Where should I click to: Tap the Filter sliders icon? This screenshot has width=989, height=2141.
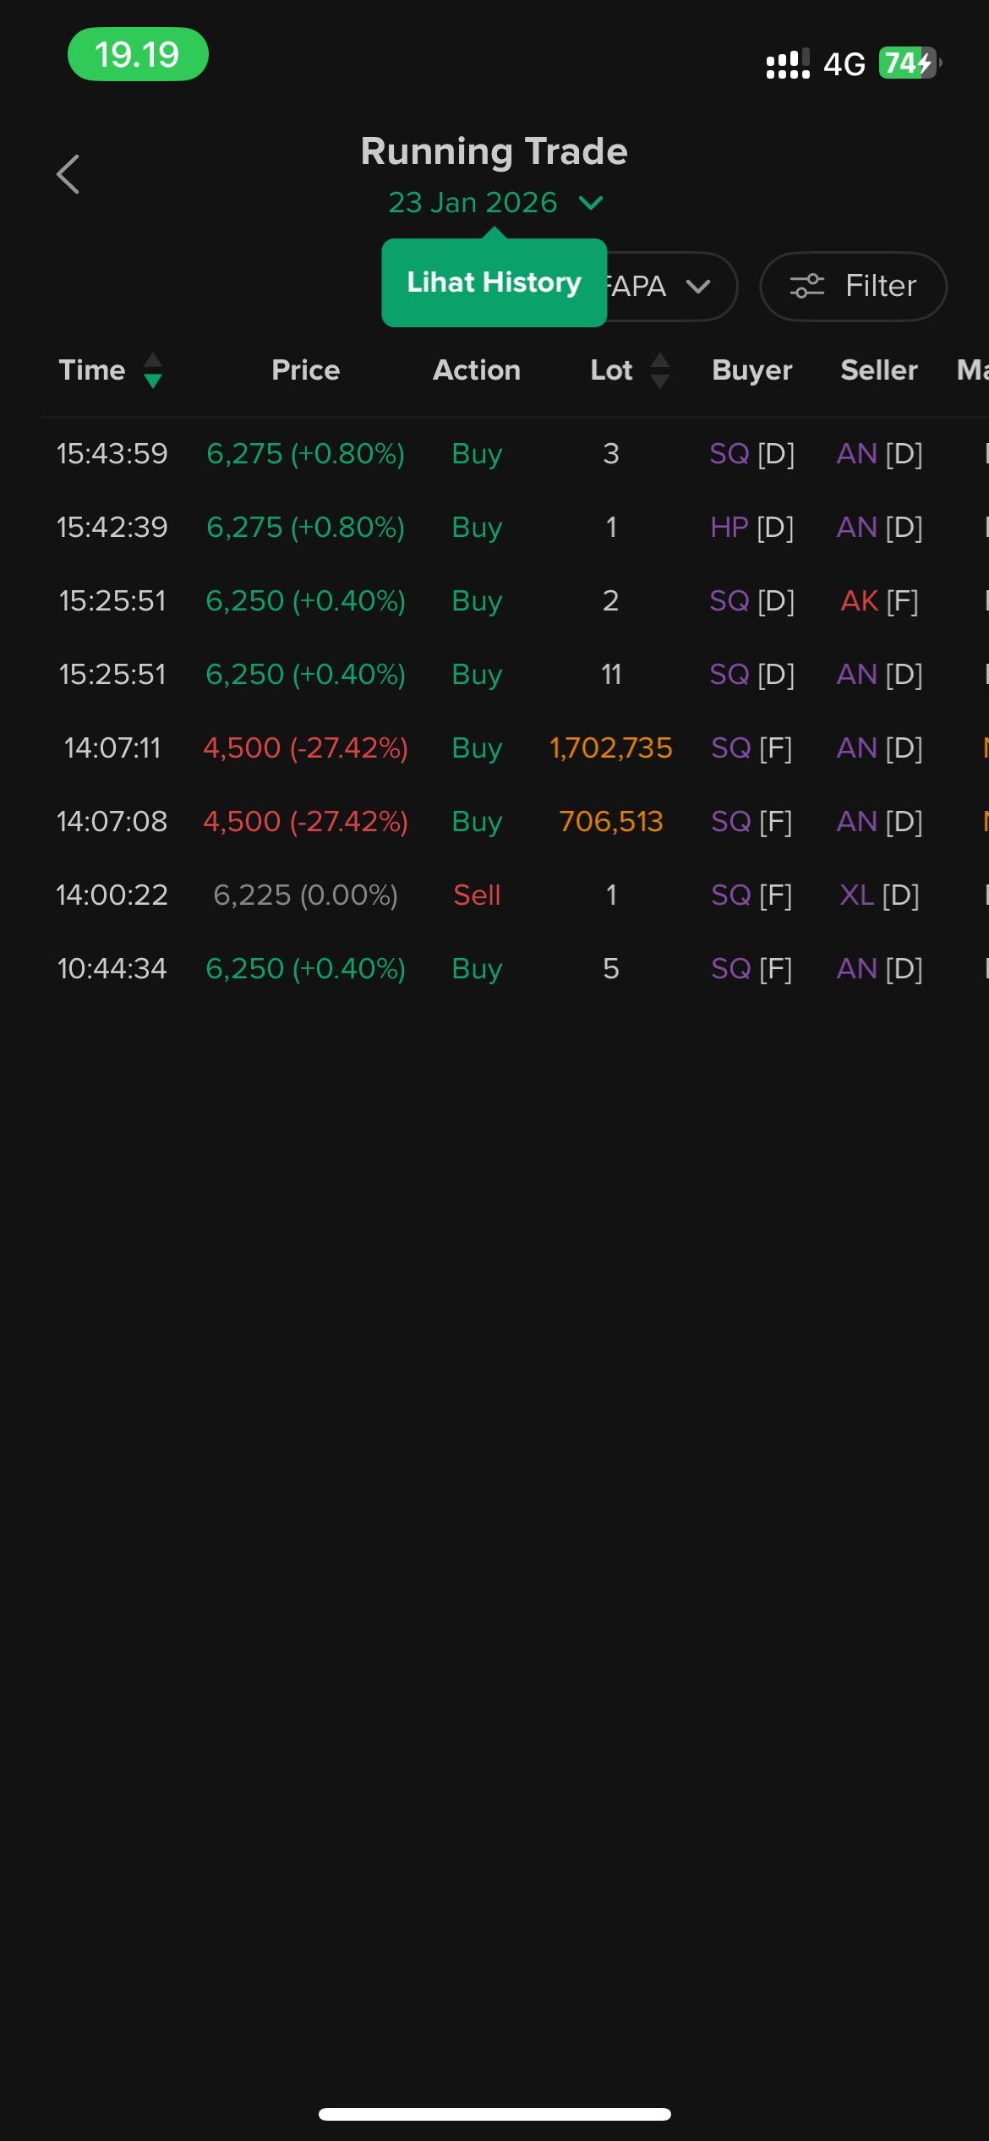[806, 286]
